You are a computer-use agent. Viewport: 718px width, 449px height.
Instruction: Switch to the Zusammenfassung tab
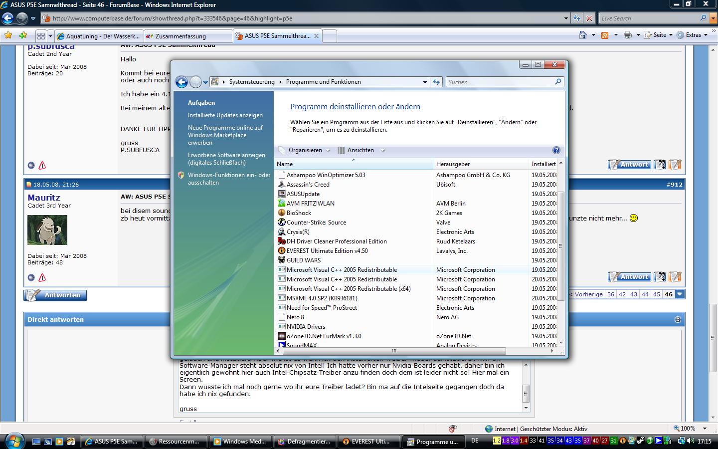click(188, 36)
